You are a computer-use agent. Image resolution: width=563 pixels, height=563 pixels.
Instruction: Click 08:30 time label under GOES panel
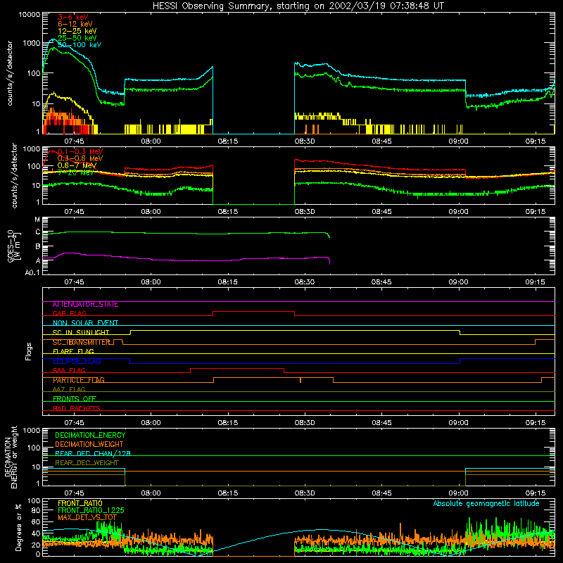click(305, 282)
